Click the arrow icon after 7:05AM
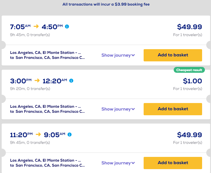The width and height of the screenshot is (211, 173). [36, 27]
